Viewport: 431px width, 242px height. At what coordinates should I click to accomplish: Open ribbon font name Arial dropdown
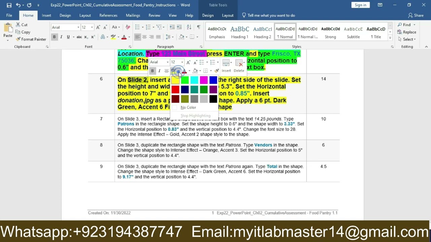[78, 27]
